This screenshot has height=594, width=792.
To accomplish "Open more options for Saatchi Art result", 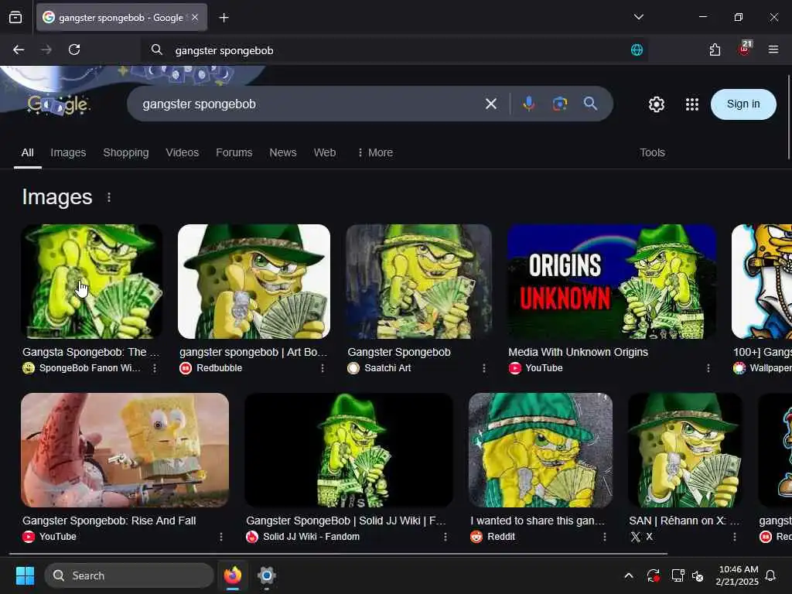I will (484, 368).
